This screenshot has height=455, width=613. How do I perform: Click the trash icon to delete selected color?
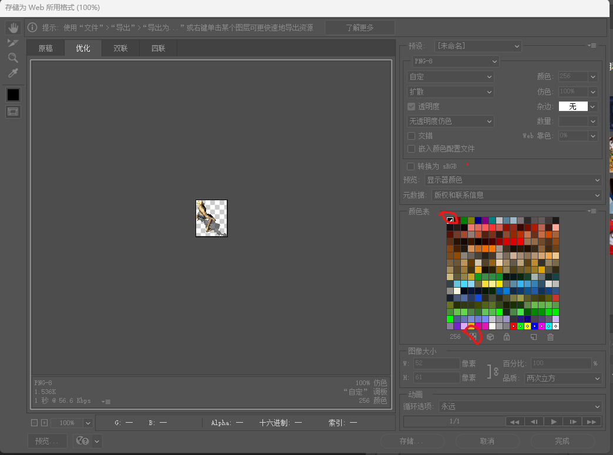pyautogui.click(x=550, y=336)
